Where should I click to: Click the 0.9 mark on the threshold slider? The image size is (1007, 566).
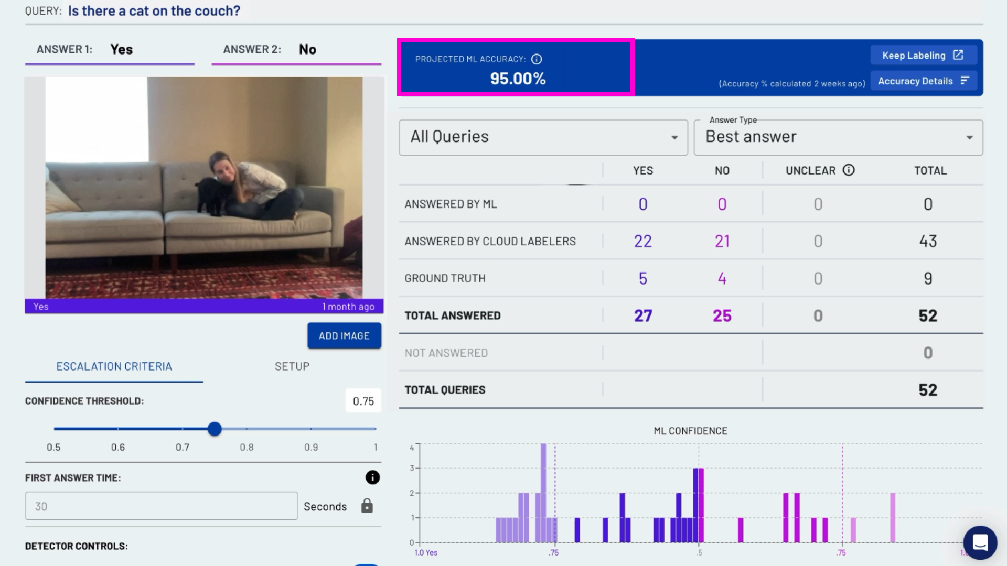tap(311, 447)
